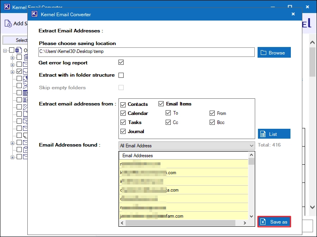317x237 pixels.
Task: Close the Extract Email Addresses dialog
Action: pos(293,14)
